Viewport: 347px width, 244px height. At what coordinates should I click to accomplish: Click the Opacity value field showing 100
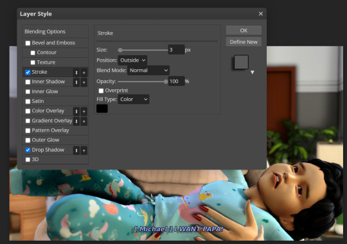point(176,82)
